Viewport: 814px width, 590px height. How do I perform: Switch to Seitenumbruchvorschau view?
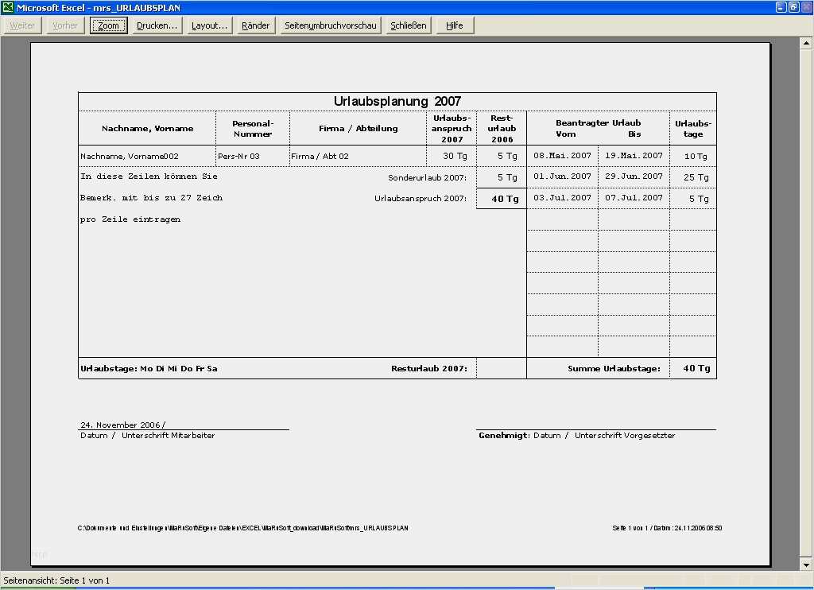pyautogui.click(x=330, y=25)
